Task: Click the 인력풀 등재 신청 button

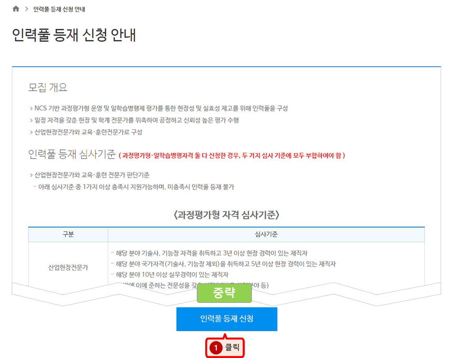Action: tap(227, 319)
